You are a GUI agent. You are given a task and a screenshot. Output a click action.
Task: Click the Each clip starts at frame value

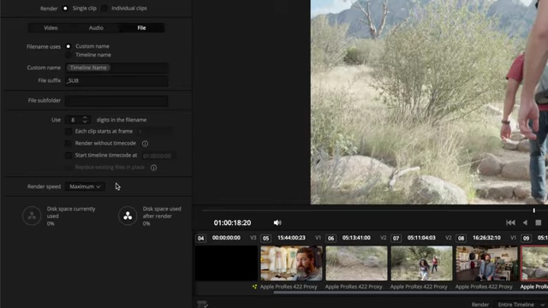[154, 132]
